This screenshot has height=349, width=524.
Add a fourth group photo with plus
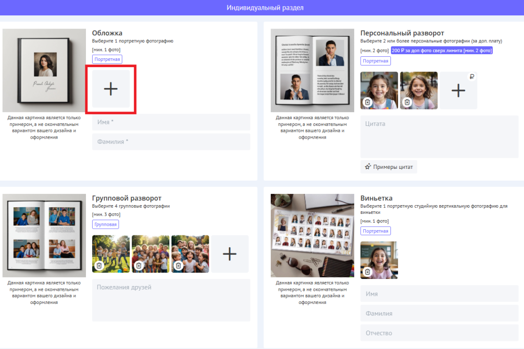pyautogui.click(x=230, y=254)
